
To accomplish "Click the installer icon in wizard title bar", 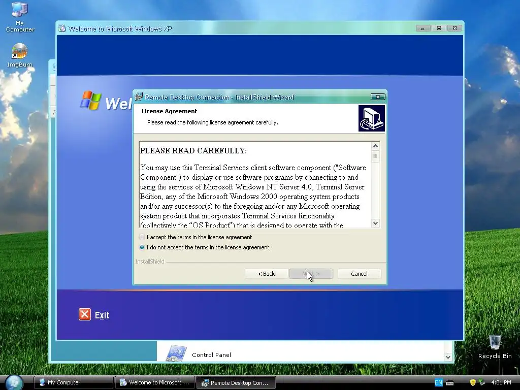I will click(x=139, y=97).
